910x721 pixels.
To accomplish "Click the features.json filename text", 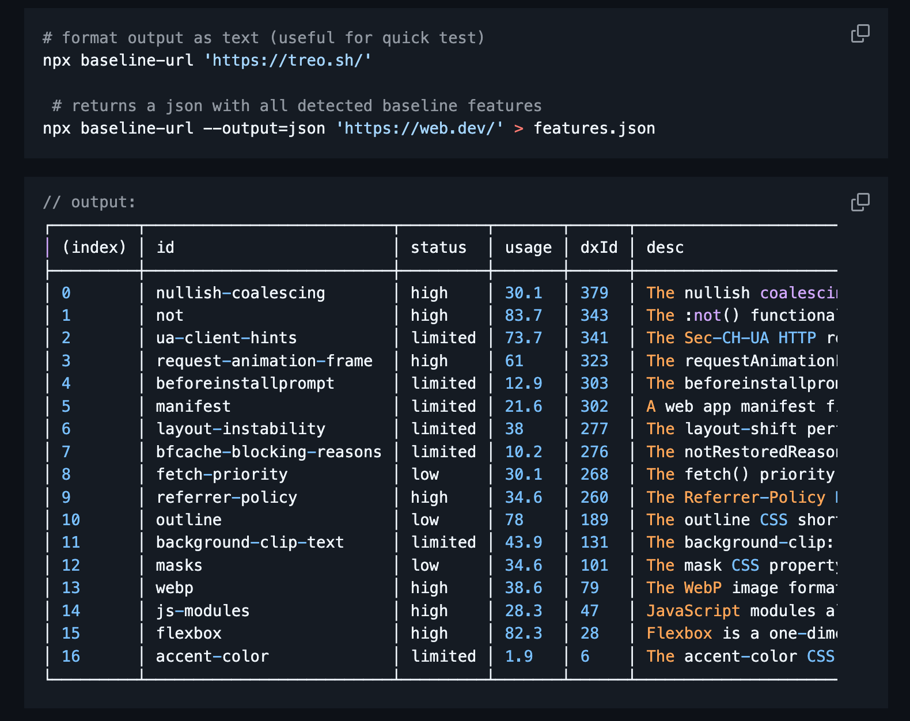I will pyautogui.click(x=594, y=128).
